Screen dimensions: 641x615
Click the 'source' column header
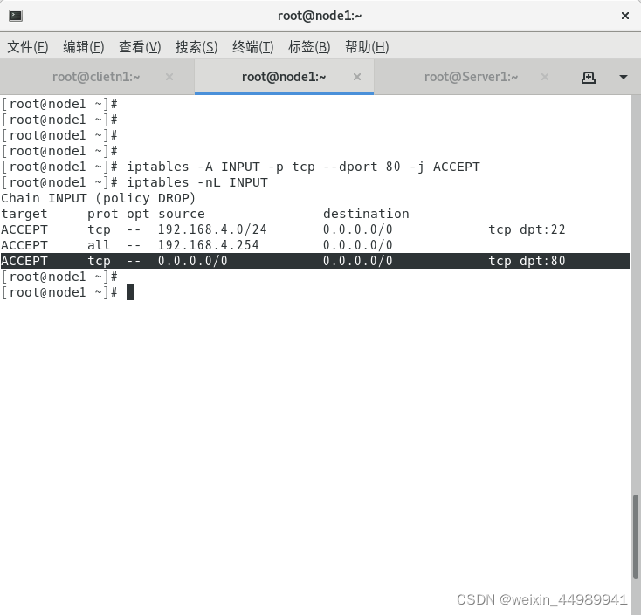click(182, 214)
